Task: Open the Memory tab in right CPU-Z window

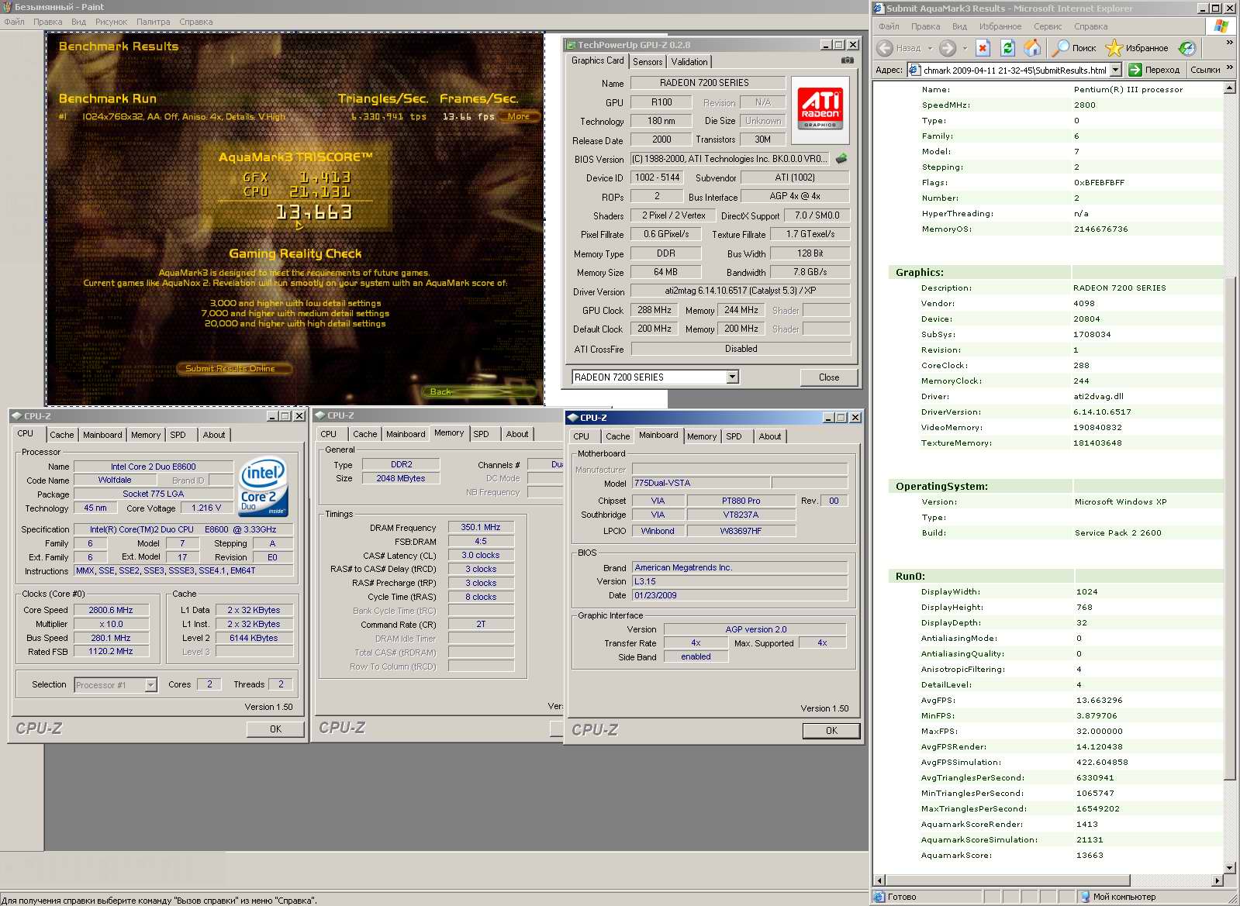Action: click(702, 436)
